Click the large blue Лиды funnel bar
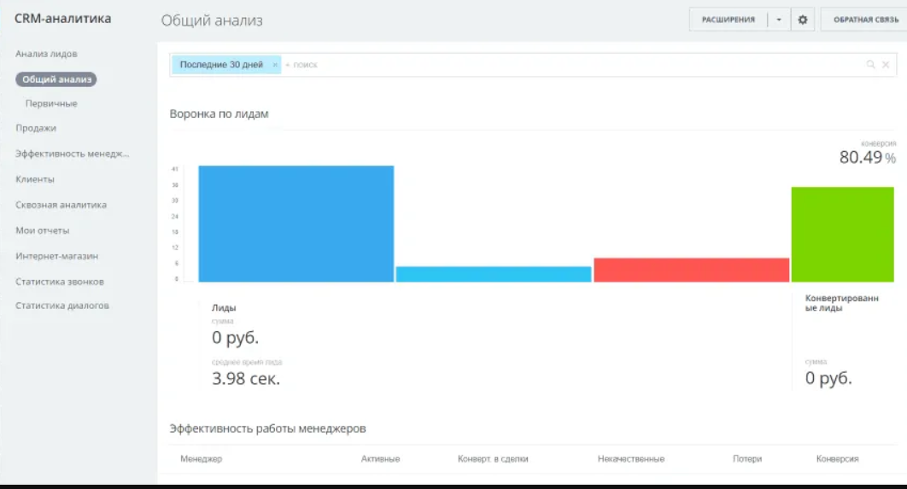907x489 pixels. pyautogui.click(x=296, y=224)
